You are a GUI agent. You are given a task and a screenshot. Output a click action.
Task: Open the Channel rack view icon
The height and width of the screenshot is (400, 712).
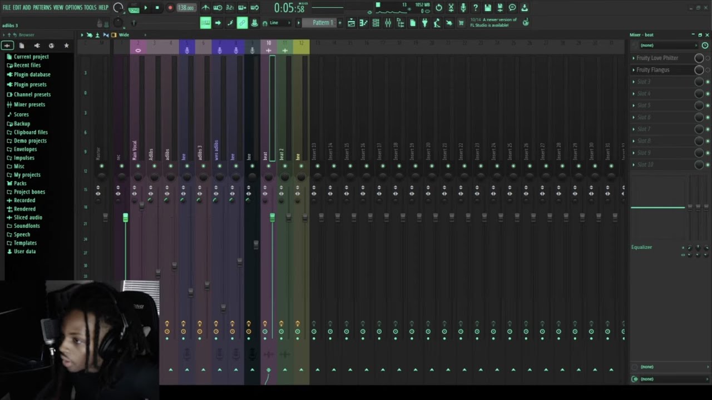(x=376, y=23)
